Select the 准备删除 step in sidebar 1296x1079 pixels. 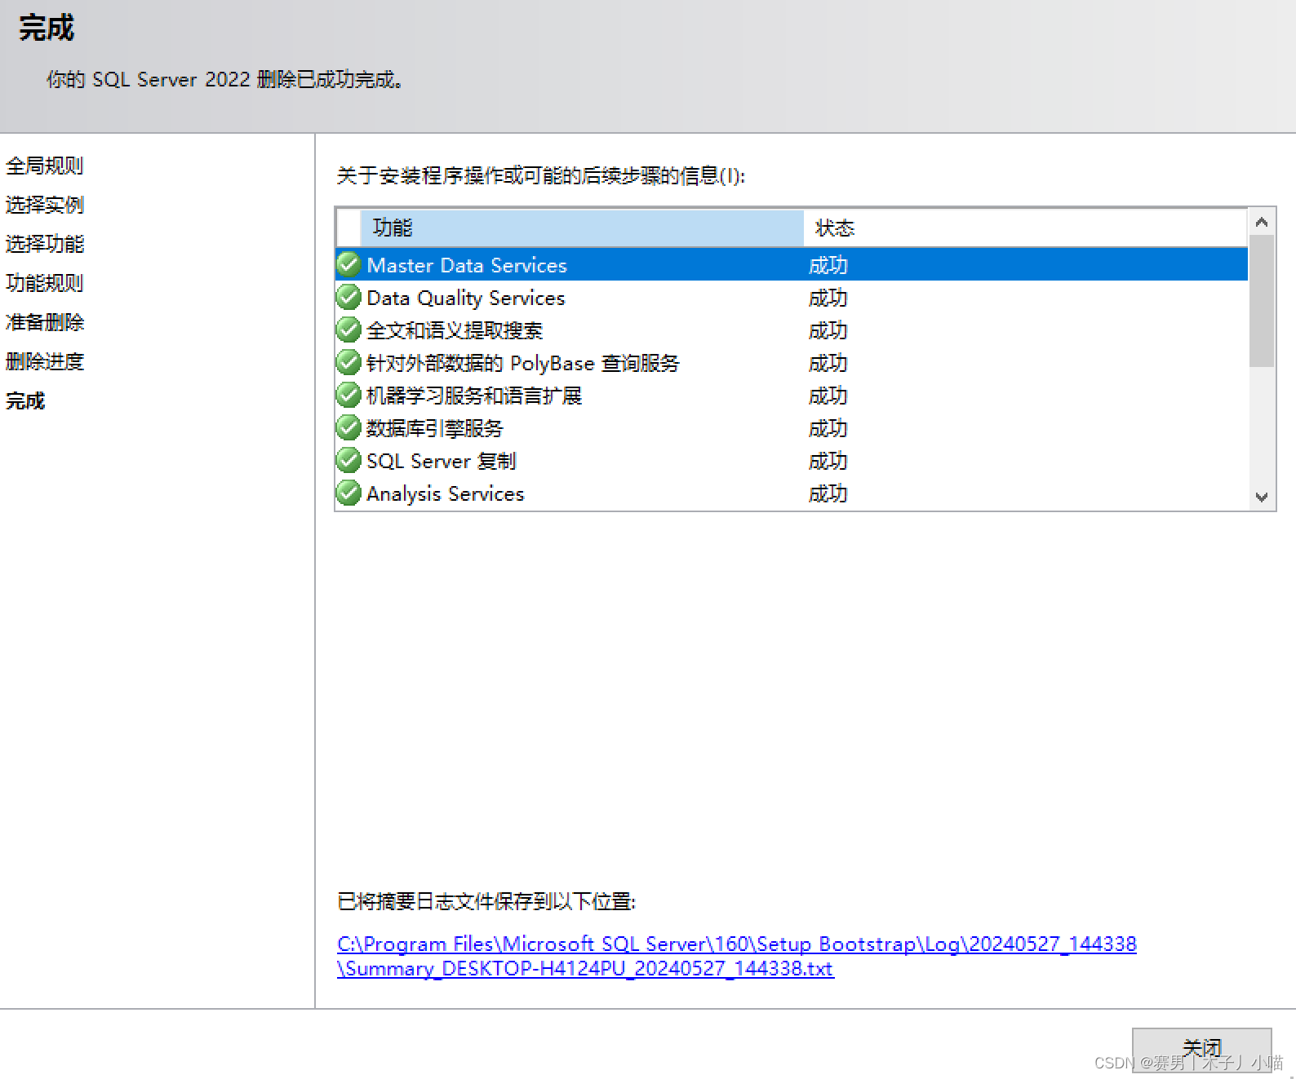pyautogui.click(x=45, y=322)
